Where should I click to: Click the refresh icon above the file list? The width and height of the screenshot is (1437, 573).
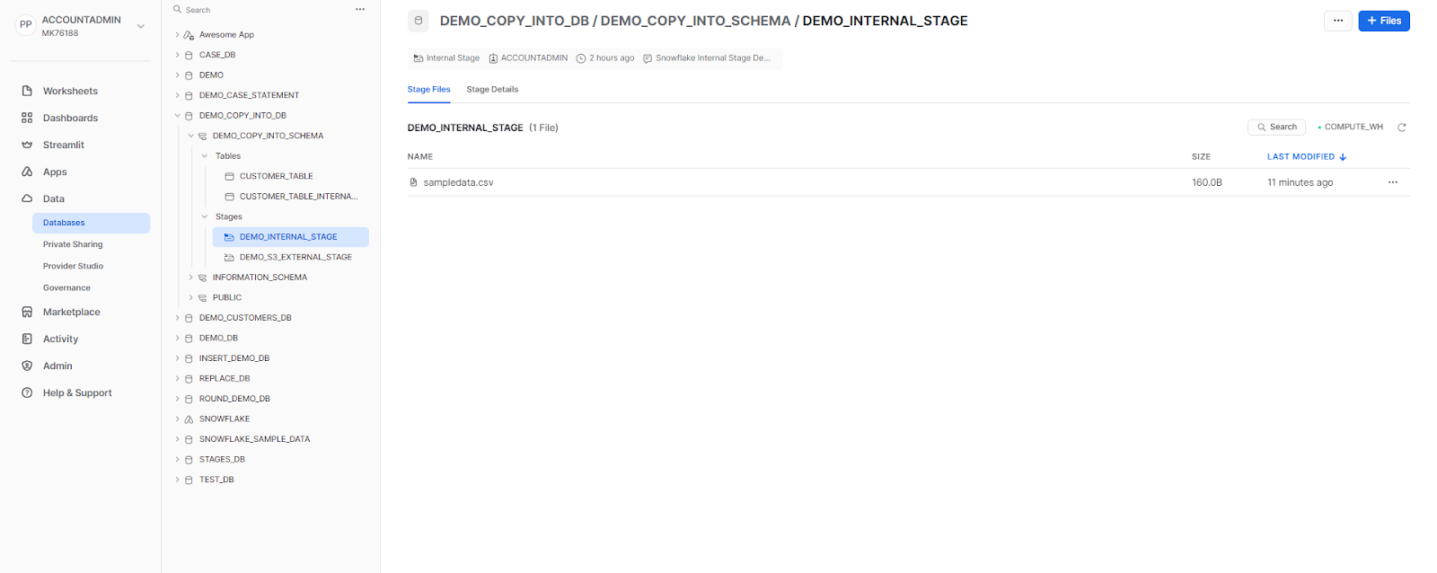click(x=1402, y=127)
